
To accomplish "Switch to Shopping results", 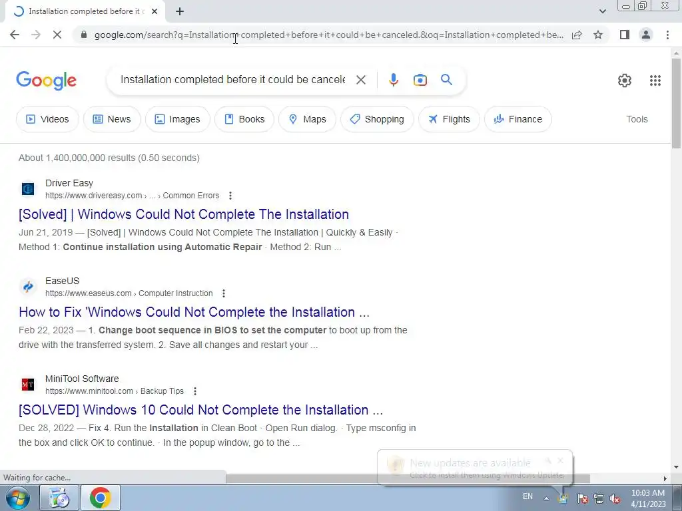I will coord(377,119).
